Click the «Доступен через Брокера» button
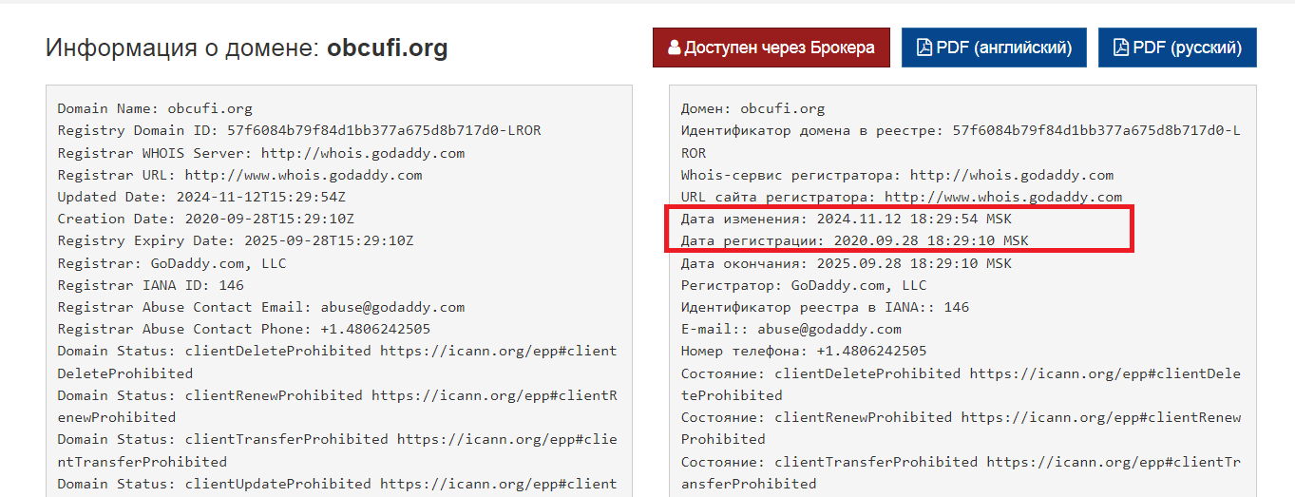The width and height of the screenshot is (1295, 497). point(771,48)
